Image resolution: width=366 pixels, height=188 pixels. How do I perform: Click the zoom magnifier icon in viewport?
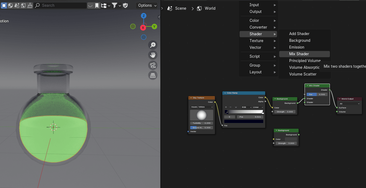153,45
